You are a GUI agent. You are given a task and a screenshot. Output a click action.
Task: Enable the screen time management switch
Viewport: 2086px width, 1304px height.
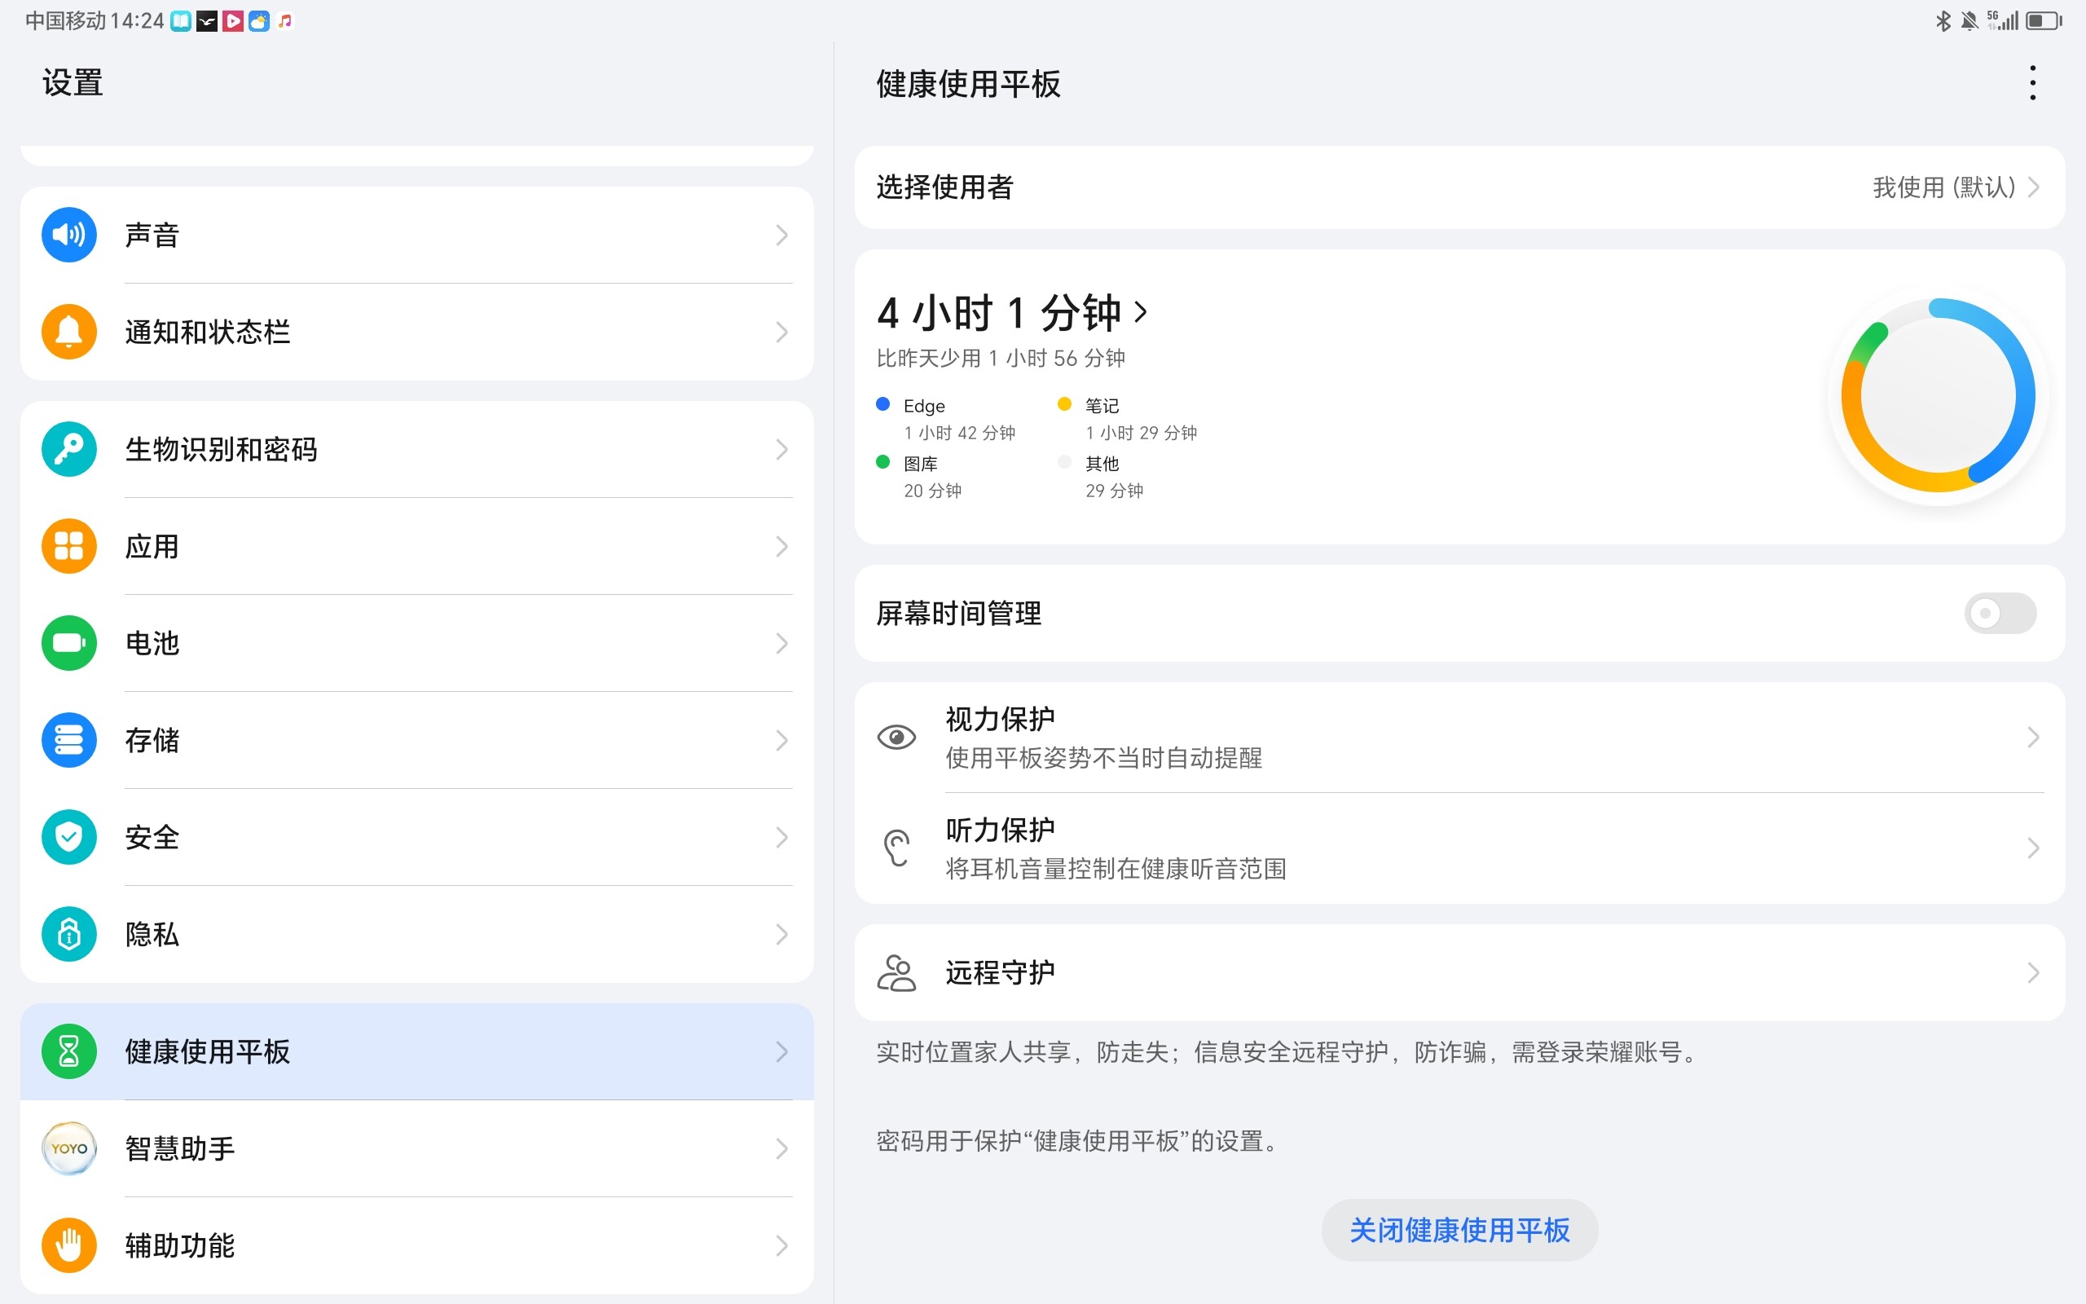coord(2000,613)
